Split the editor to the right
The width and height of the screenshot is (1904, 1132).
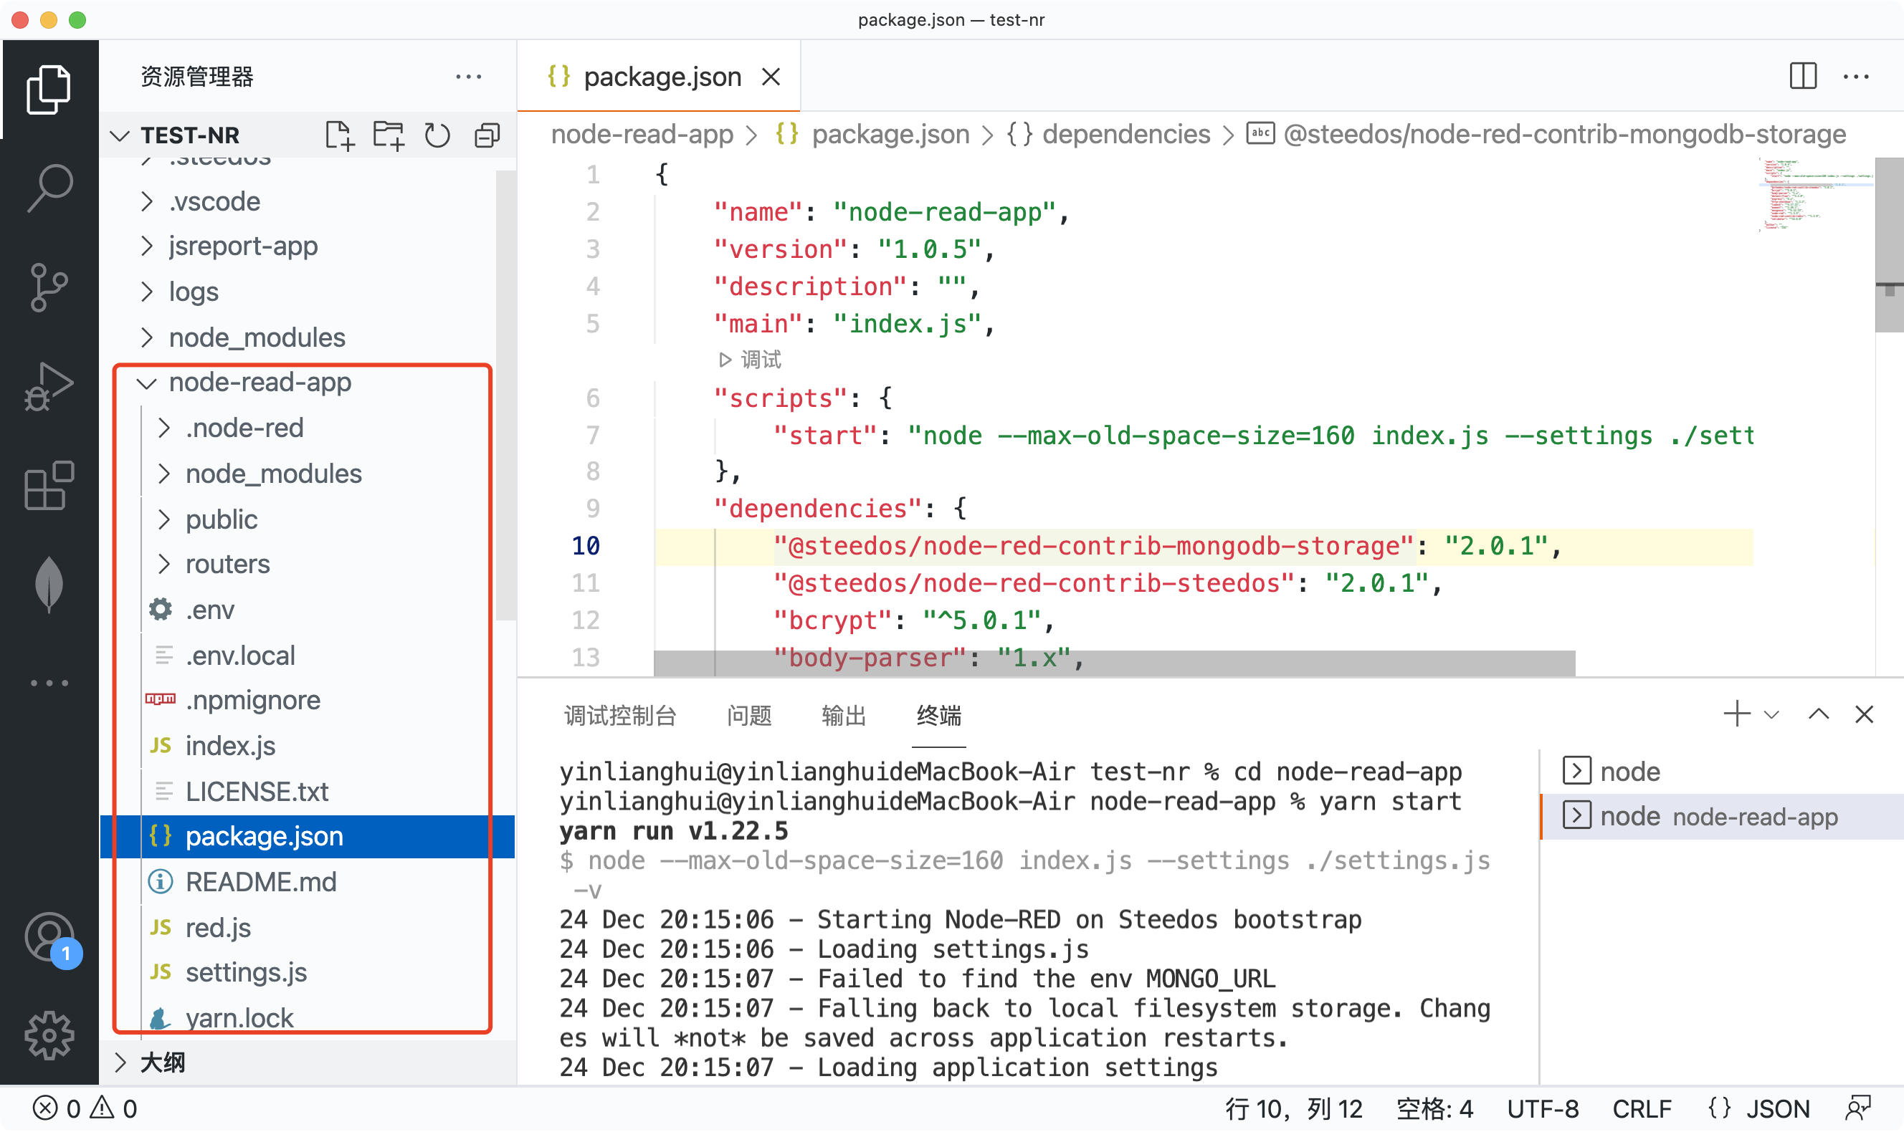point(1802,76)
